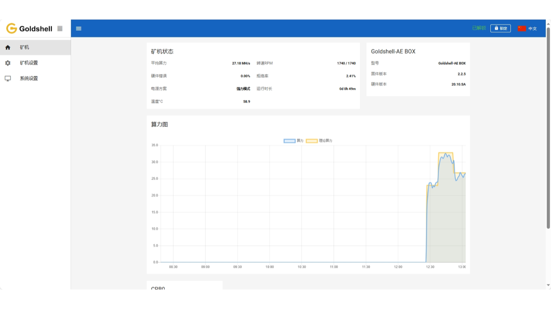Click the 锁定 lock button
This screenshot has width=551, height=309.
501,28
